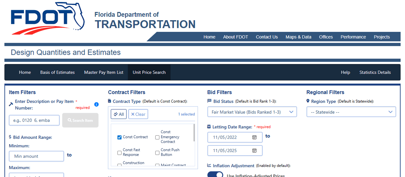This screenshot has width=405, height=177.
Task: Click the dollar icon beside Bid Amount Range
Action: 10,137
